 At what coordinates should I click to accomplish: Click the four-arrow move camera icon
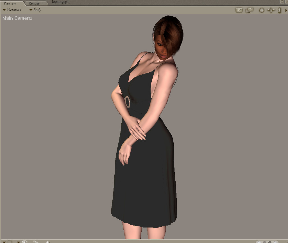pos(271,10)
